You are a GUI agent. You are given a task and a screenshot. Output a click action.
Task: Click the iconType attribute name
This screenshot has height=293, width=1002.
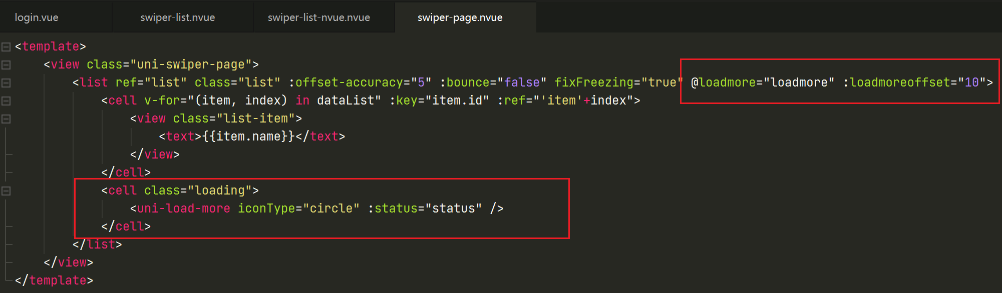tap(266, 208)
